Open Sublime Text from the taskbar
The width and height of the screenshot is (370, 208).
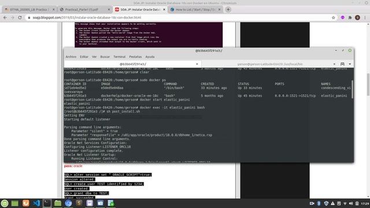tap(79, 203)
